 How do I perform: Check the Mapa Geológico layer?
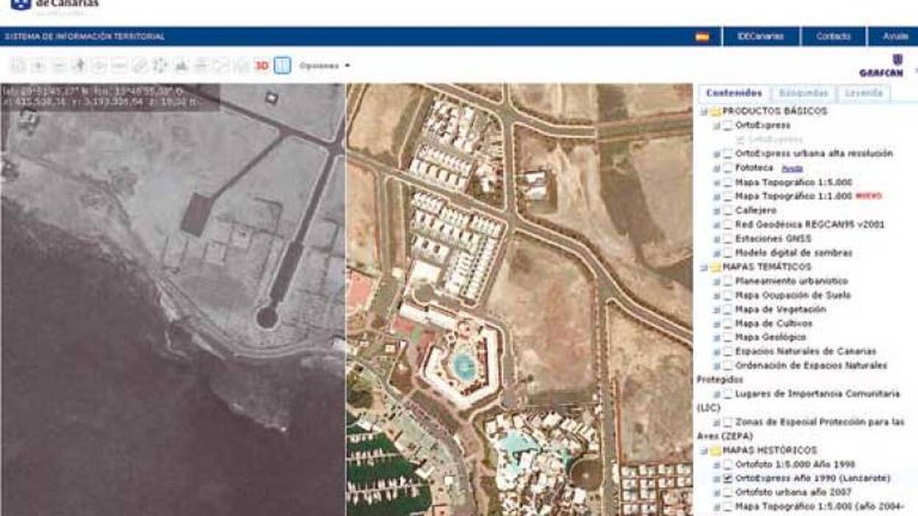[727, 337]
